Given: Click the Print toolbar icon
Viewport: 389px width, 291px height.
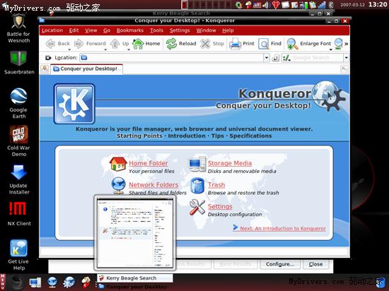Looking at the screenshot, I should 235,44.
